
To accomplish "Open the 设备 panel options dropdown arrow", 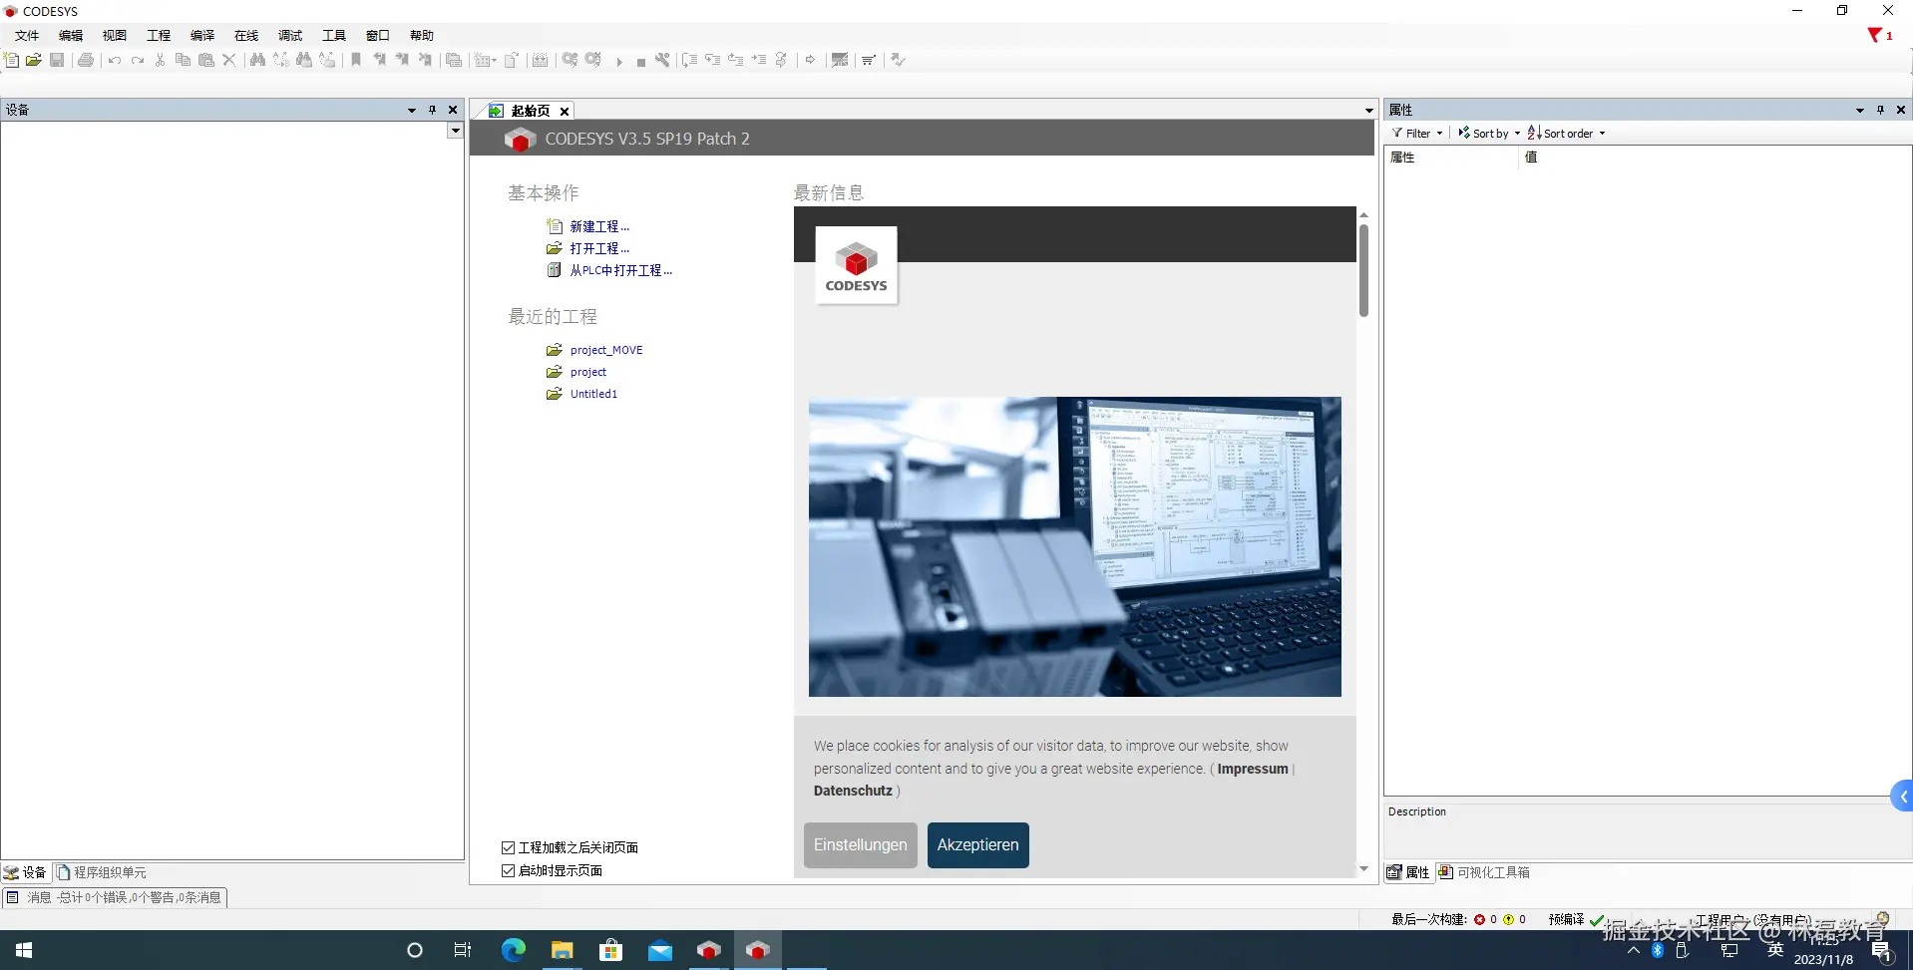I will 411,110.
